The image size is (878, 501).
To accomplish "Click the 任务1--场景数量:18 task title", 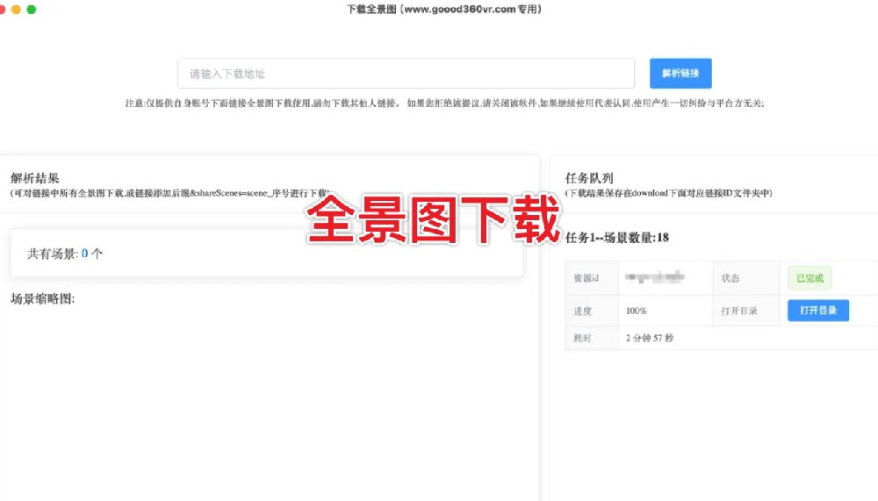I will (x=617, y=237).
